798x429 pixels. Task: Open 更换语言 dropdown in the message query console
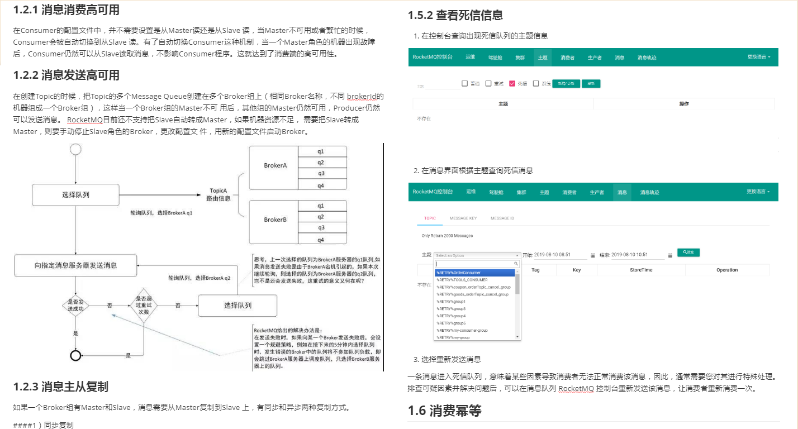(758, 192)
